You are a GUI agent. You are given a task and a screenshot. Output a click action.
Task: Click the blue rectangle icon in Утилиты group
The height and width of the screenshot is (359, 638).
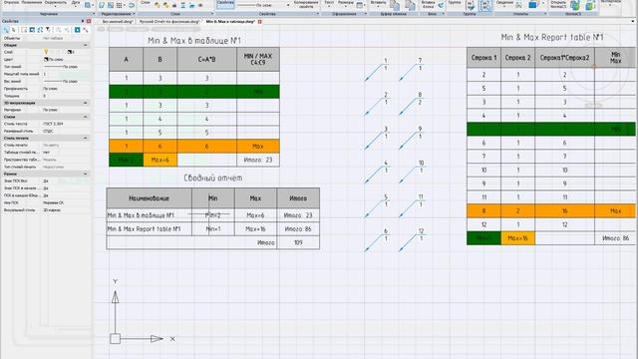tap(533, 5)
